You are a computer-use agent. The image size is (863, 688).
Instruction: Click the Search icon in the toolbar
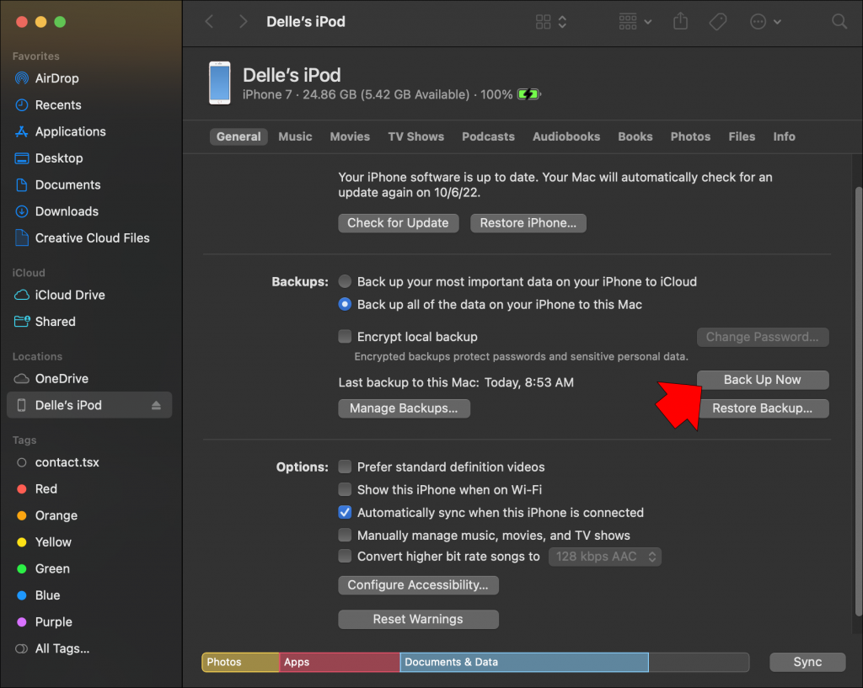pos(839,21)
